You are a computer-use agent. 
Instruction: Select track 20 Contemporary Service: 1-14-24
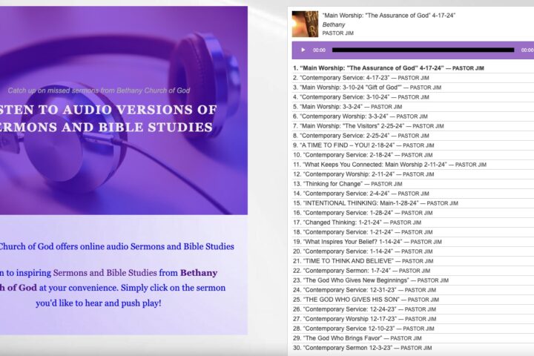413,251
